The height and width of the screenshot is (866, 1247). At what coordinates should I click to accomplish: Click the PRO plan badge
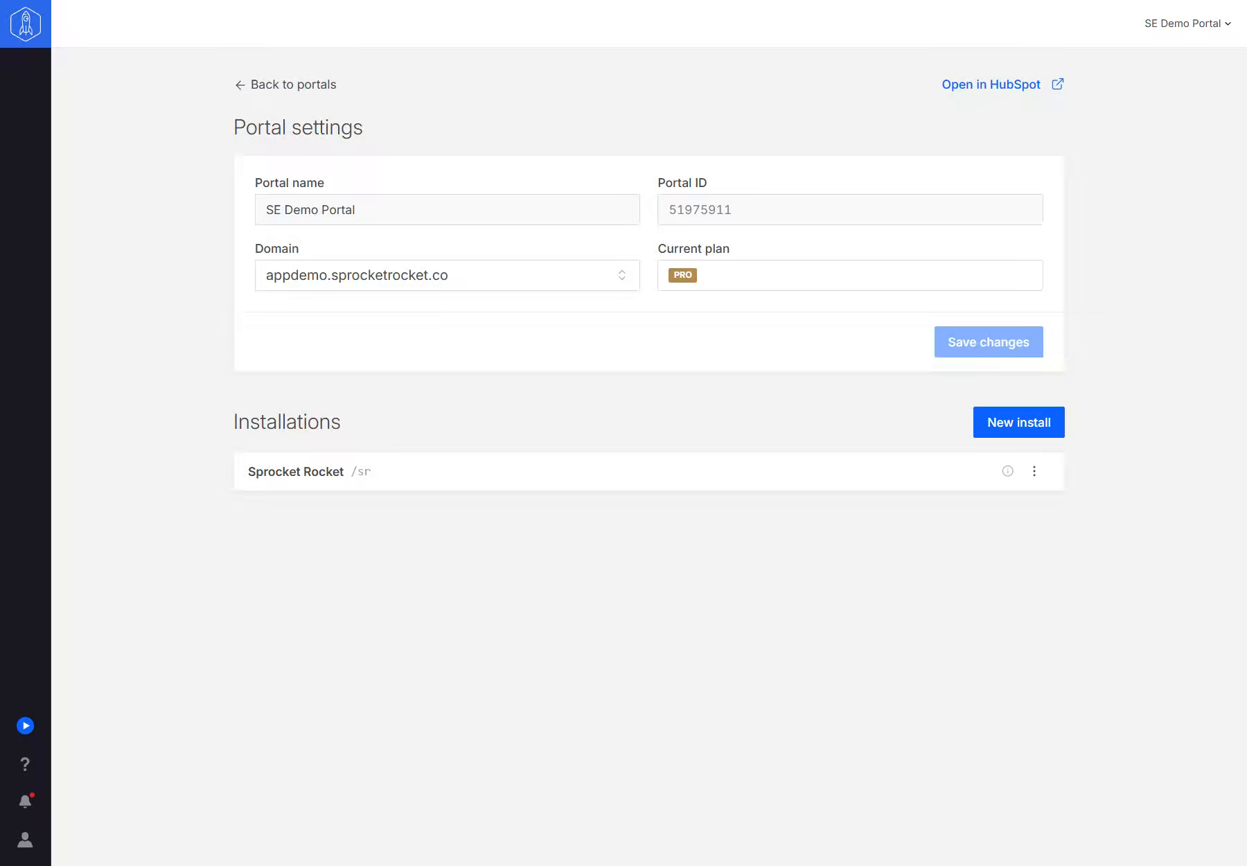coord(682,275)
